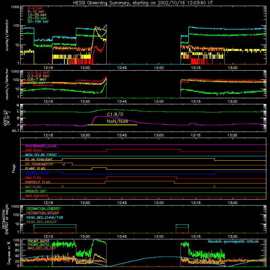Viewport: 270px width, 270px height.
Task: Select the green 25-50 keV legend label
Action: pos(37,18)
